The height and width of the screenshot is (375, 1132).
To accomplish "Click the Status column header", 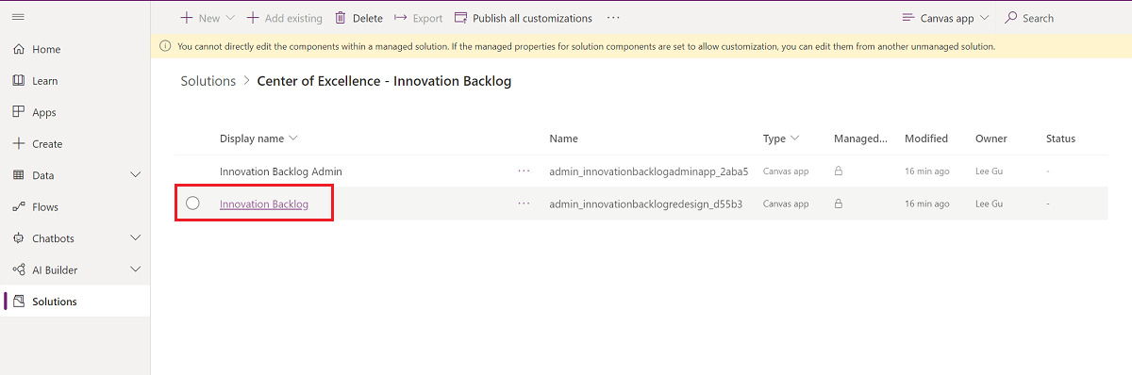I will 1060,139.
